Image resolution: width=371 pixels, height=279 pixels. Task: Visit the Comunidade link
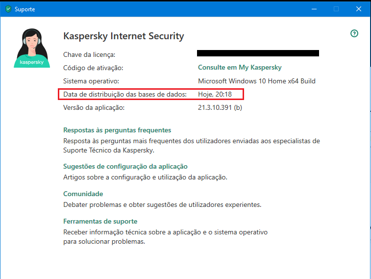pyautogui.click(x=83, y=194)
